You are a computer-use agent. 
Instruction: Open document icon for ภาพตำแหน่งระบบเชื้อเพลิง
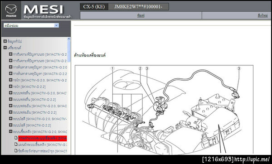coord(16,138)
